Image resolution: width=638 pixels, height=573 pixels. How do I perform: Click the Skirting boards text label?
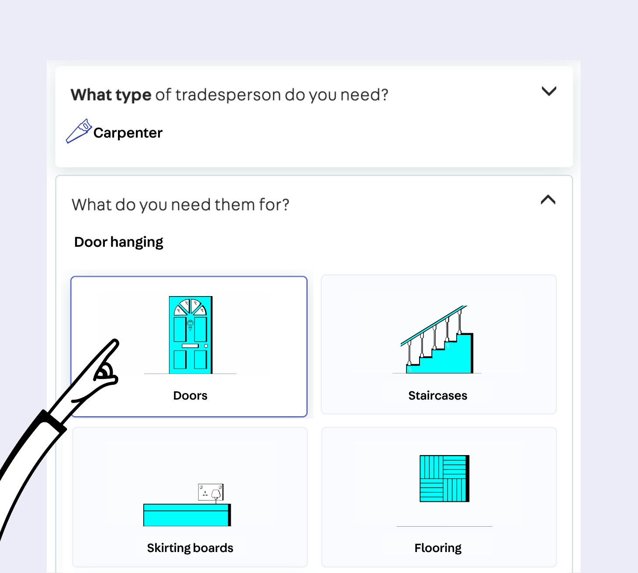(x=190, y=548)
